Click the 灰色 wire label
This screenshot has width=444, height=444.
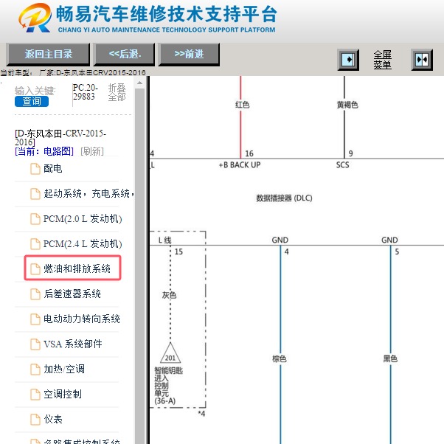click(x=169, y=295)
